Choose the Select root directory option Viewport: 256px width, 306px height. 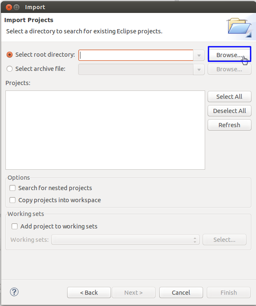pos(10,55)
